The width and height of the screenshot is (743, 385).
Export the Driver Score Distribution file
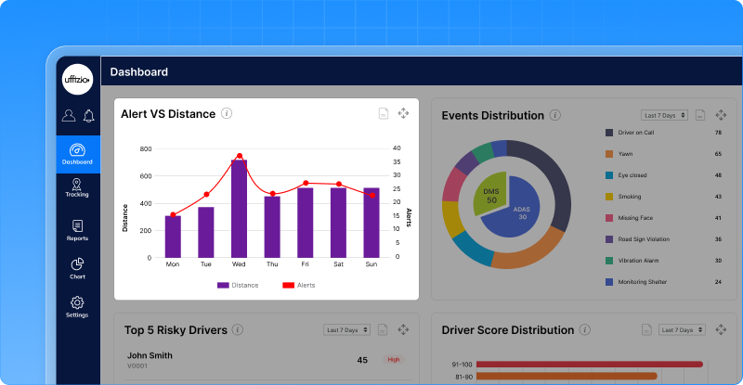click(646, 329)
